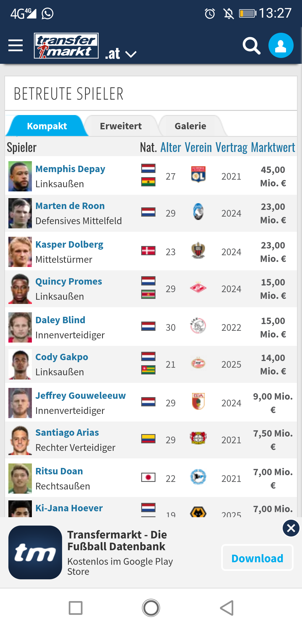Image resolution: width=302 pixels, height=628 pixels.
Task: Switch to the Erweitert tab
Action: point(121,126)
